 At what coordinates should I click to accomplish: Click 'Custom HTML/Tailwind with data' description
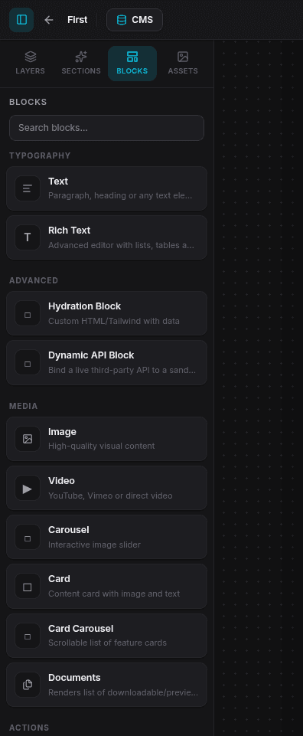point(114,321)
